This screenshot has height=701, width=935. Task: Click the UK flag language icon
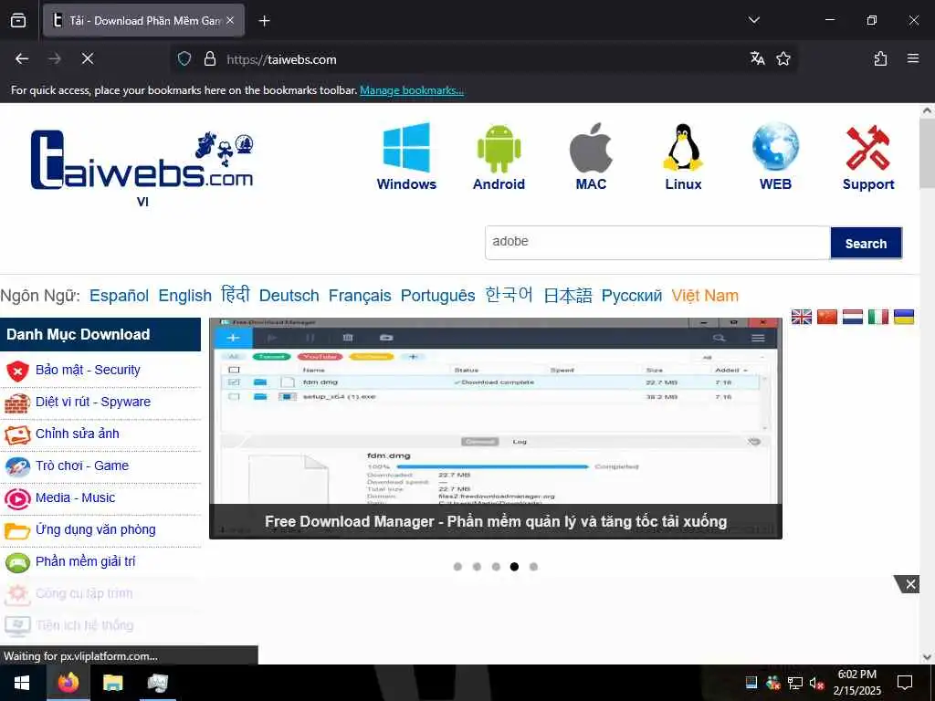click(802, 317)
